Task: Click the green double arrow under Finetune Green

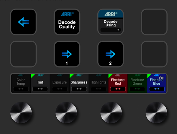Action: click(137, 89)
